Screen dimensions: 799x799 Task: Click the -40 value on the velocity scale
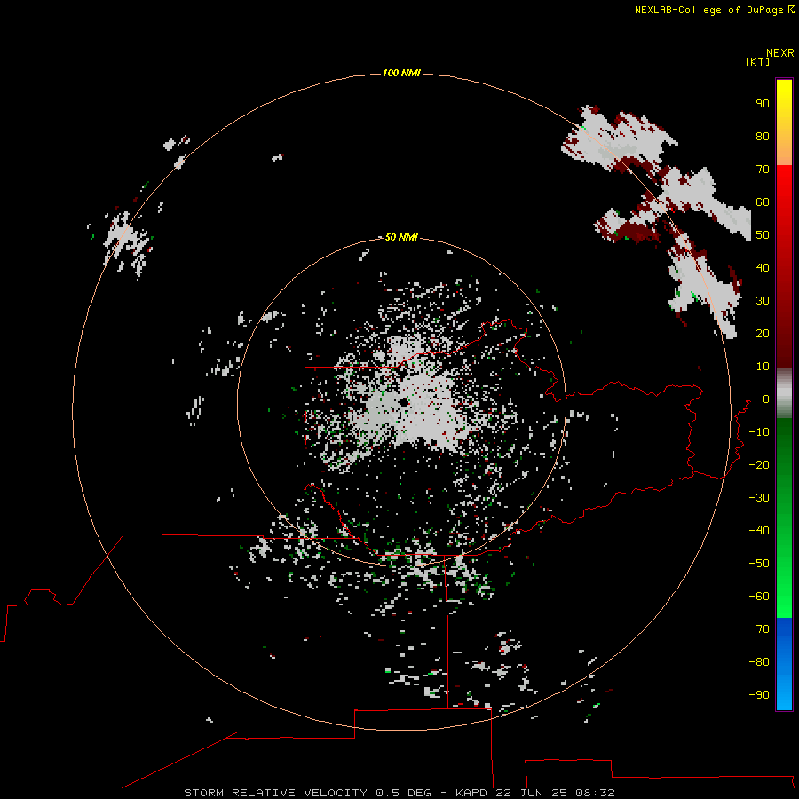(759, 531)
